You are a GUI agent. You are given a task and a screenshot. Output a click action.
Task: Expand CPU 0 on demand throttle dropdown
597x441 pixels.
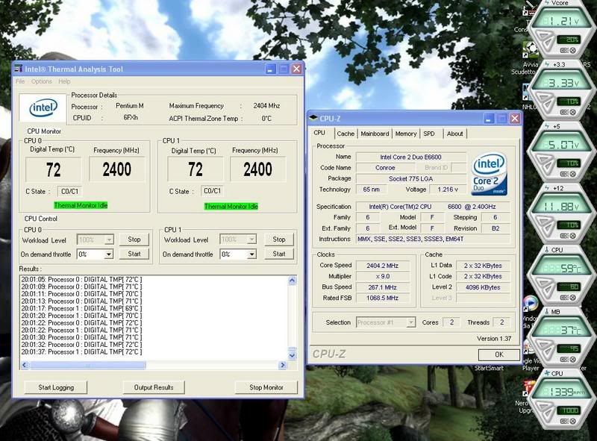[x=108, y=254]
